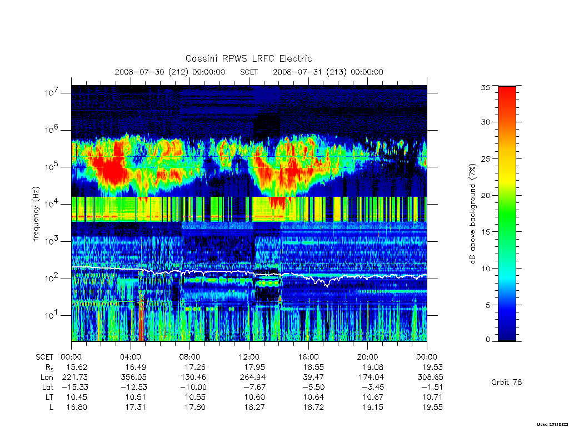The image size is (569, 427).
Task: Click the start date '2008-07-30 (212) 00:00:00'
Action: (170, 72)
